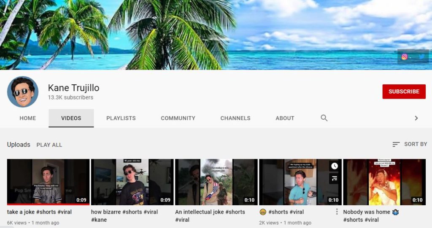Click '2K views • 1 month ago' text

click(x=285, y=223)
